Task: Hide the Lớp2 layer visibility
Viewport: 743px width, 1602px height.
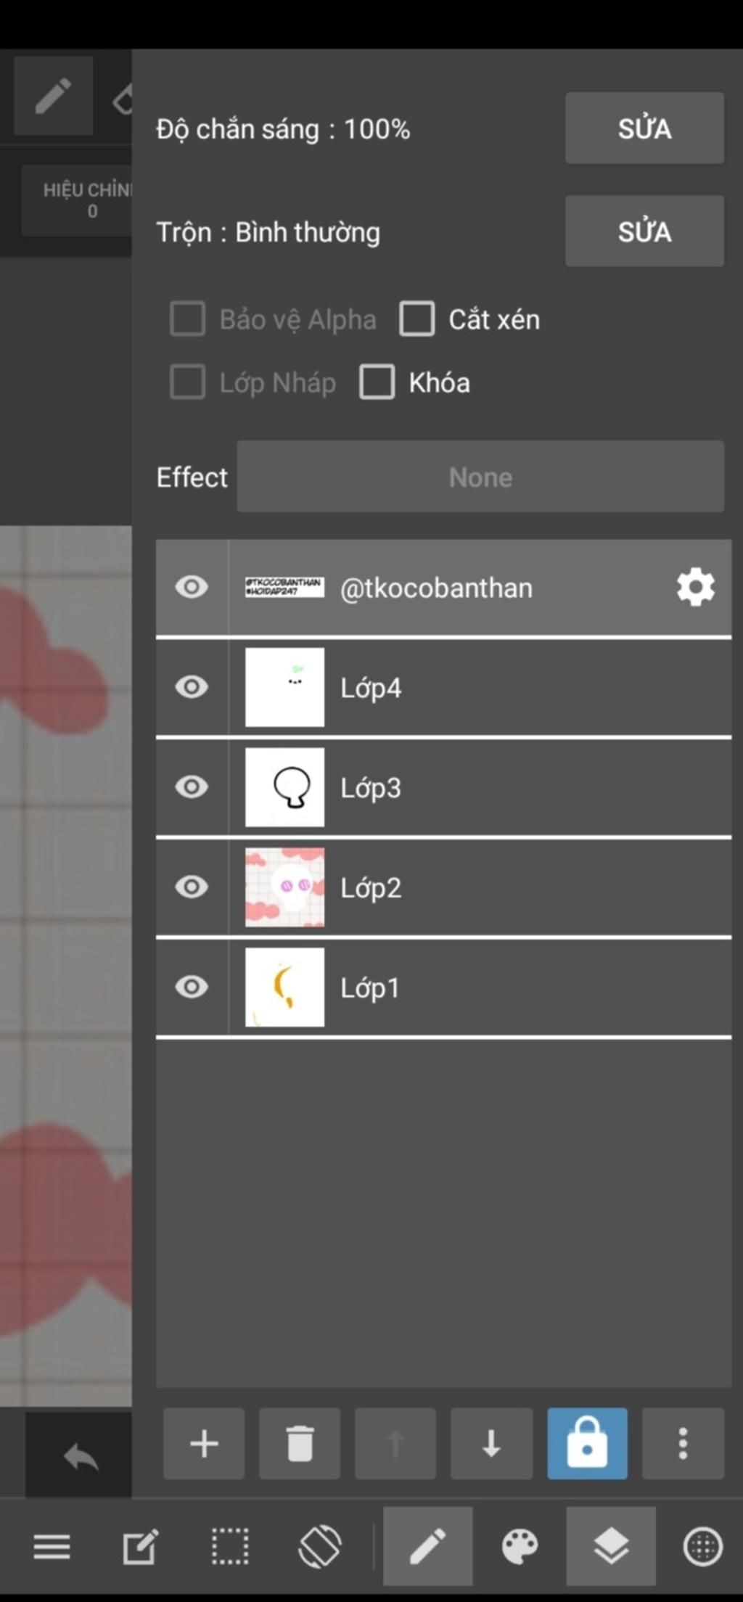Action: coord(192,887)
